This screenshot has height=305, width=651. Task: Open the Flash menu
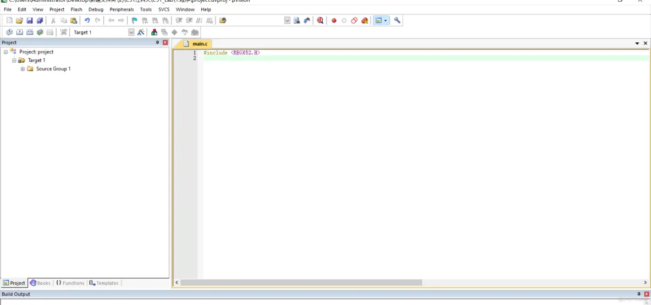[76, 9]
